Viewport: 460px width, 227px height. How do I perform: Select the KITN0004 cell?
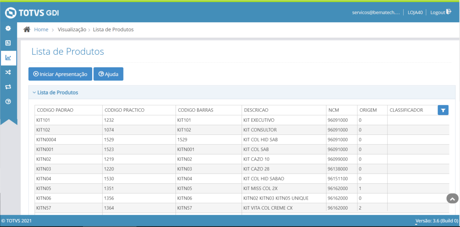click(68, 140)
